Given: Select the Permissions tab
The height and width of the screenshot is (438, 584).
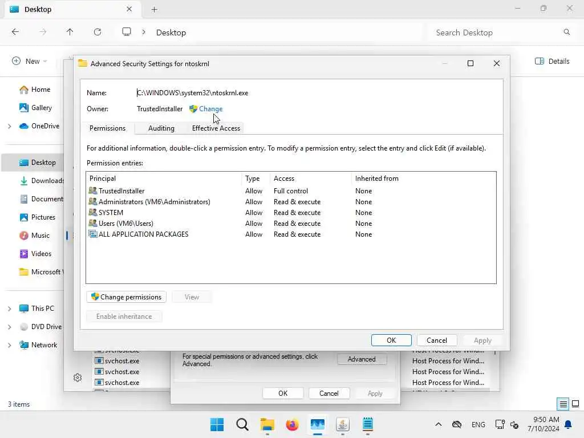Looking at the screenshot, I should pyautogui.click(x=107, y=128).
